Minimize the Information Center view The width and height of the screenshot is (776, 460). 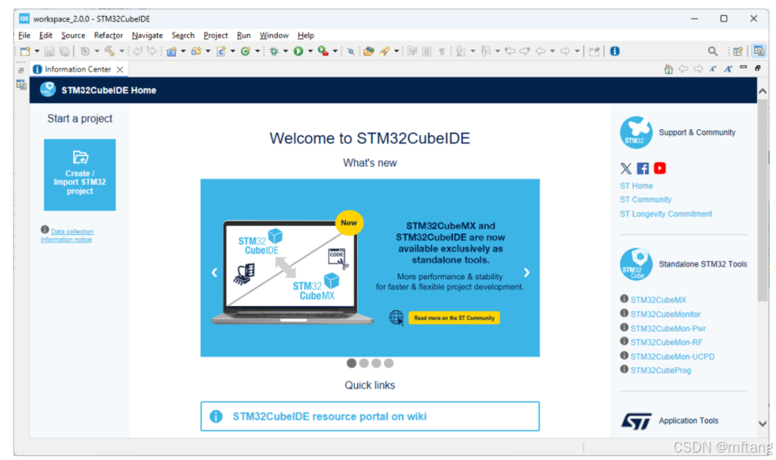coord(743,67)
